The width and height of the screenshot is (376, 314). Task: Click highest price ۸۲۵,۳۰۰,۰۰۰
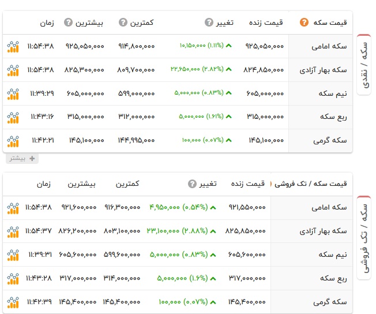(84, 70)
